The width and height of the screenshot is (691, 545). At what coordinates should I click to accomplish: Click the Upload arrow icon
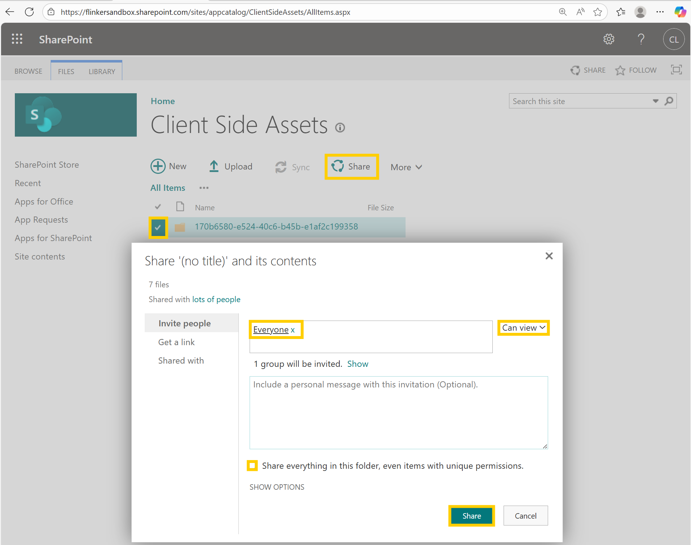tap(214, 166)
